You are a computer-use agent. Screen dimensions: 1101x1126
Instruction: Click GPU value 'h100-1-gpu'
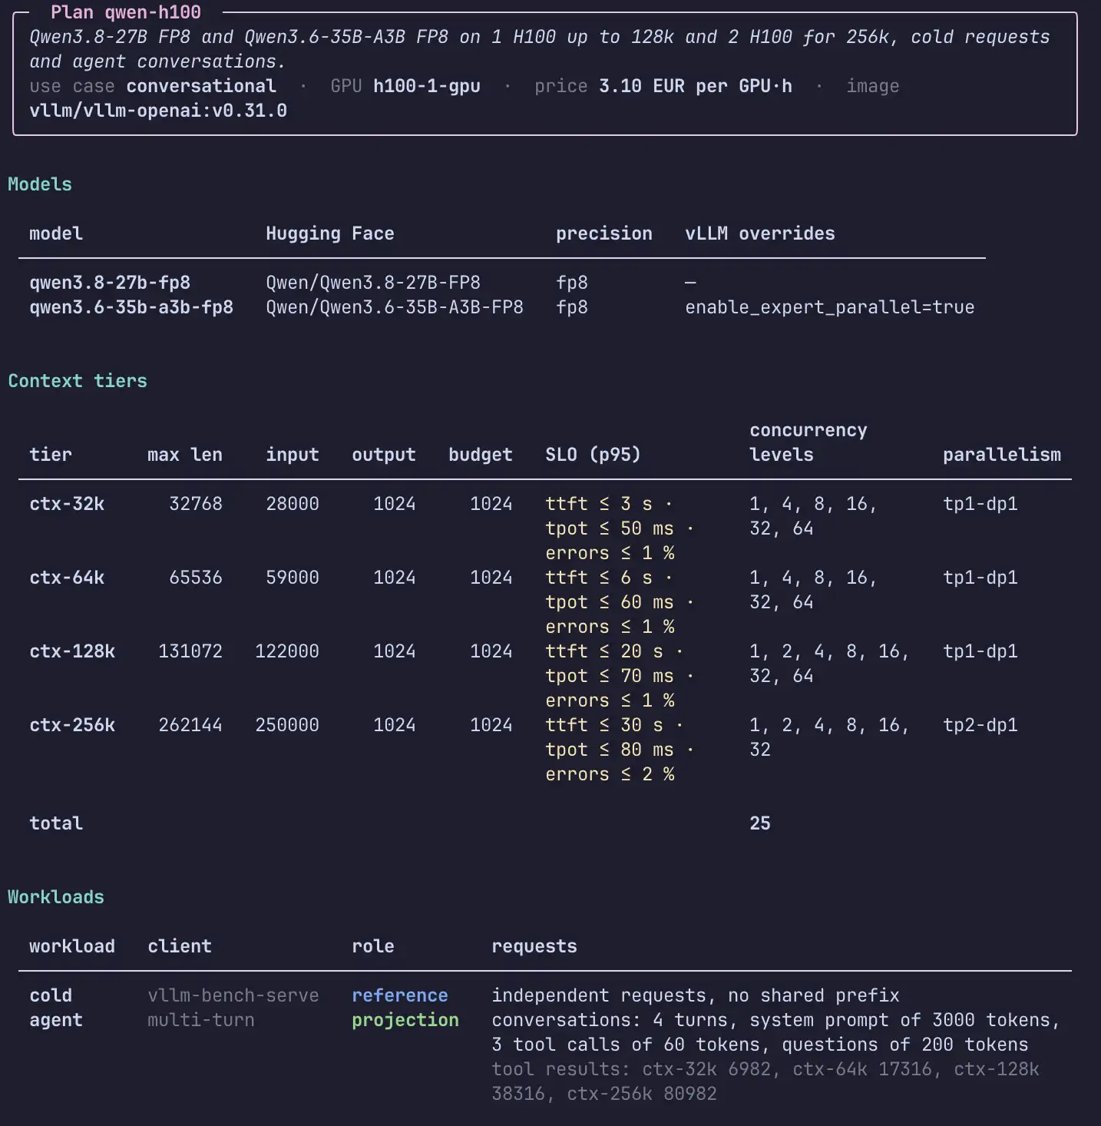pos(427,86)
